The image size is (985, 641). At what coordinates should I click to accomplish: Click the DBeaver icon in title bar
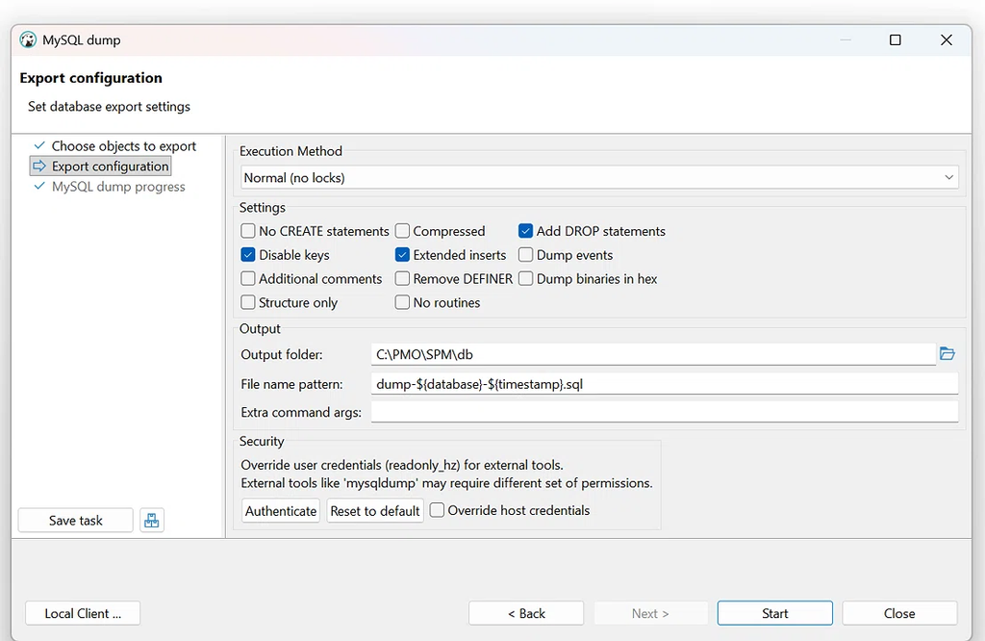click(x=28, y=39)
